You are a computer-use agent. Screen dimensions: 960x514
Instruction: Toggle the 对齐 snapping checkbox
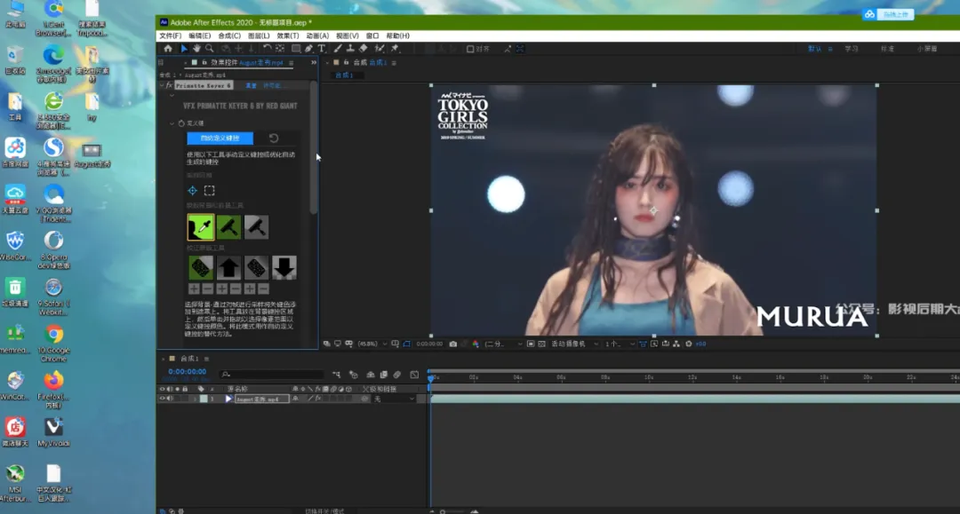click(x=470, y=49)
